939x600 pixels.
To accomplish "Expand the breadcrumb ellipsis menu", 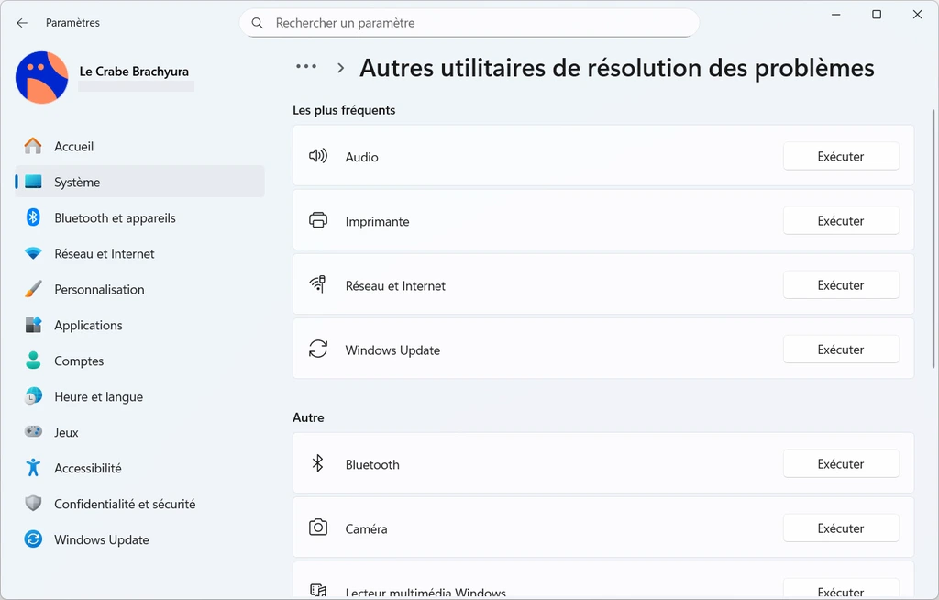I will pyautogui.click(x=306, y=67).
